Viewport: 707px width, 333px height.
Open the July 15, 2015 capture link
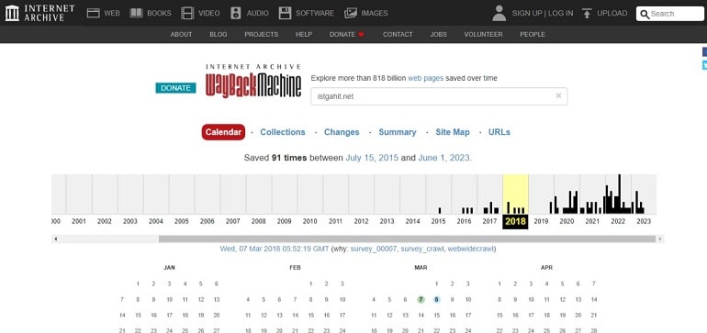click(372, 158)
